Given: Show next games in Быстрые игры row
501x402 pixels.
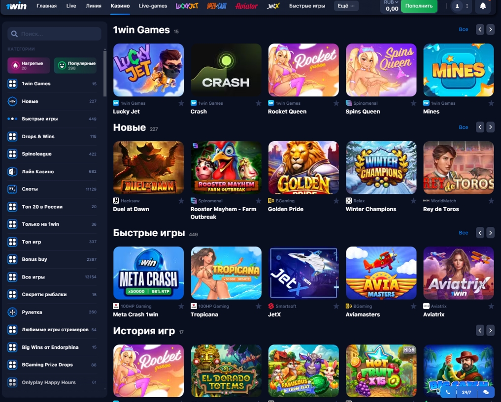Looking at the screenshot, I should 491,233.
